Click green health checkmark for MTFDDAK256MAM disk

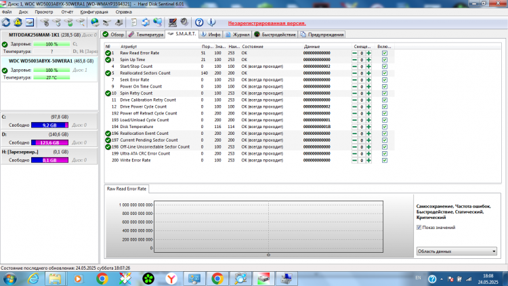pyautogui.click(x=5, y=45)
